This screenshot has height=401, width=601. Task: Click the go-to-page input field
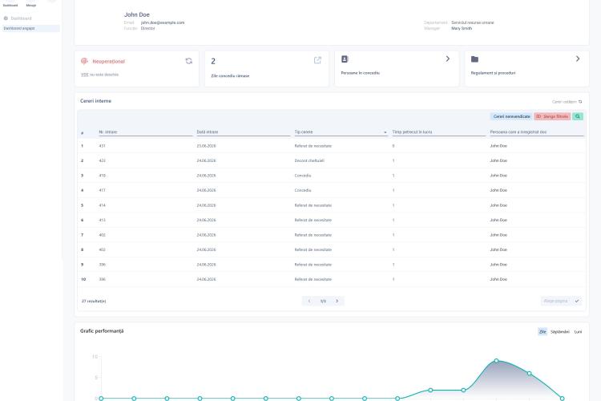tap(556, 301)
